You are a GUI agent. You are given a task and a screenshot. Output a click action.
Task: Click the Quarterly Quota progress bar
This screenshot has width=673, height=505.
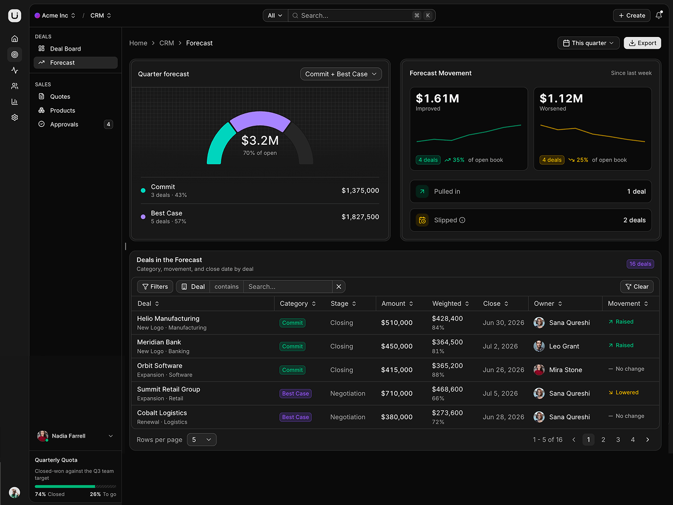pyautogui.click(x=75, y=486)
